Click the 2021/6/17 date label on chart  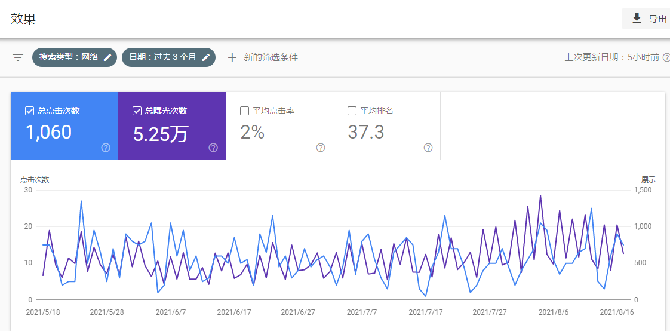(234, 312)
